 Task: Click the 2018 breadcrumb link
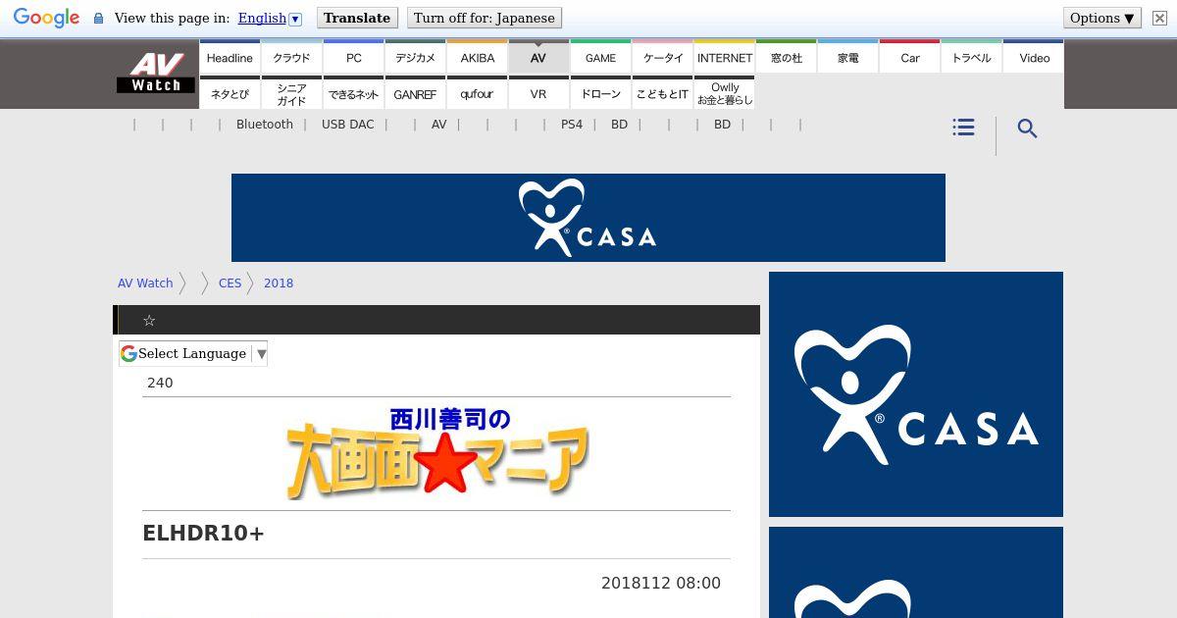[x=279, y=283]
